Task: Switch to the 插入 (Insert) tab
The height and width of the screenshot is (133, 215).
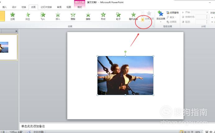Action: pyautogui.click(x=5, y=7)
